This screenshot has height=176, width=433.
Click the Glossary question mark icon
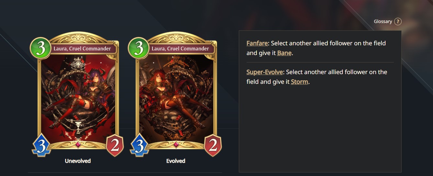click(398, 22)
